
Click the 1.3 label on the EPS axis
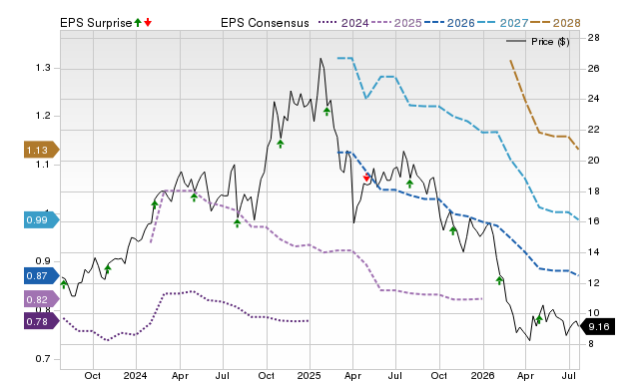click(x=43, y=68)
